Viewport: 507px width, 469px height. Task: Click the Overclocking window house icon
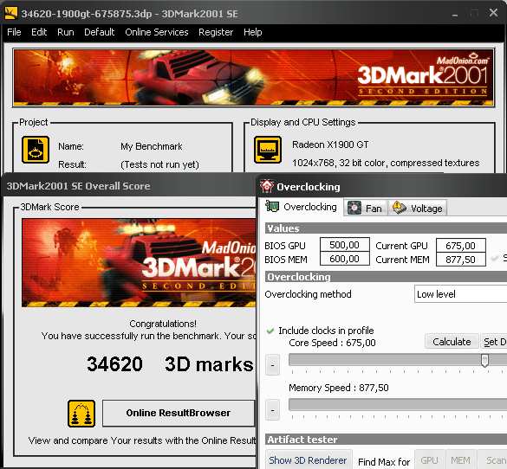pyautogui.click(x=267, y=186)
